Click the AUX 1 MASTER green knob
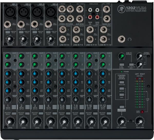 (121, 56)
